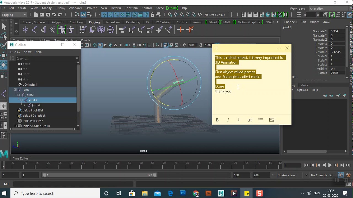Collapse the joint1 hierarchy in the Outliner
The height and width of the screenshot is (198, 353).
pos(15,90)
